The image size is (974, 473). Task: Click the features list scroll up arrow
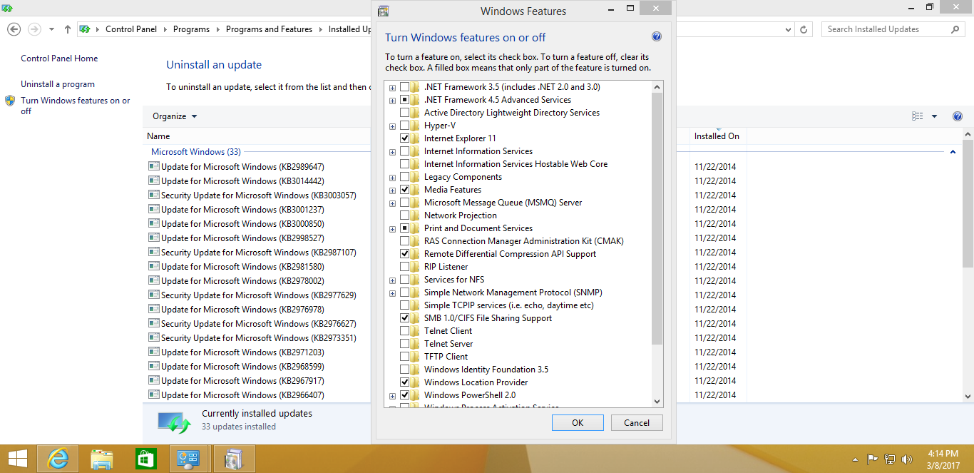657,87
